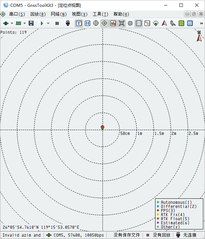Open the compass dial view icon

[x=96, y=23]
